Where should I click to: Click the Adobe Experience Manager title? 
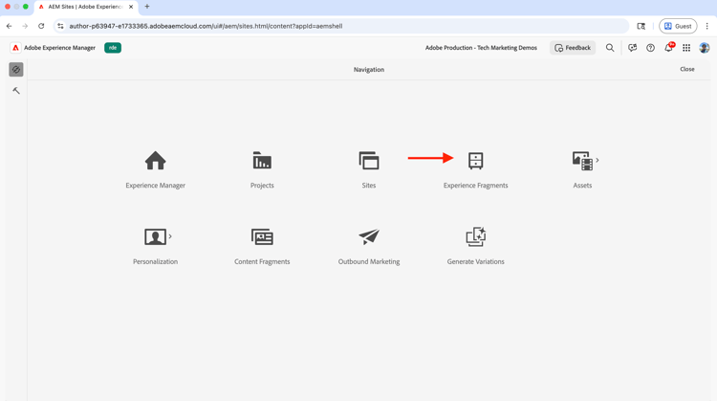coord(60,48)
